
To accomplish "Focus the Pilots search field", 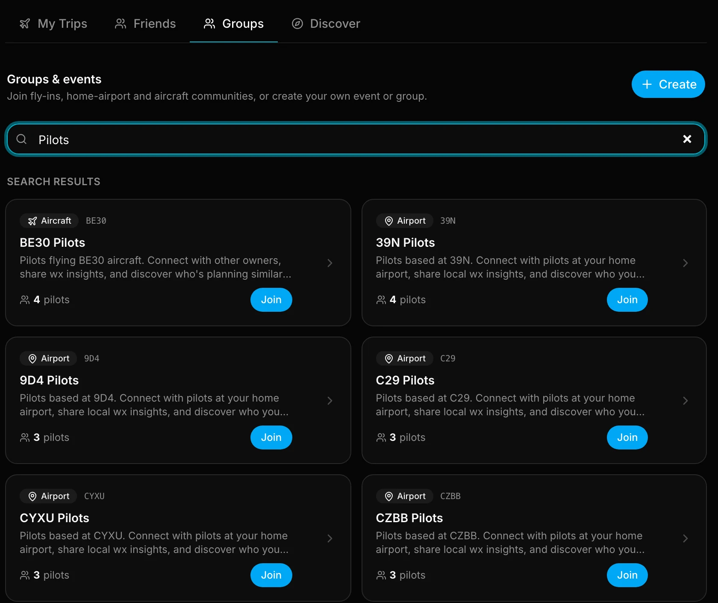I will 356,139.
